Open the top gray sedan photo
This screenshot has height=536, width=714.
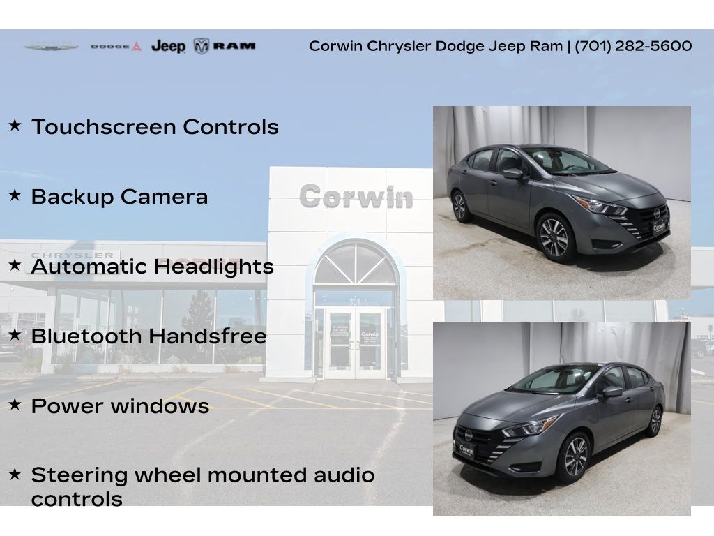(561, 202)
